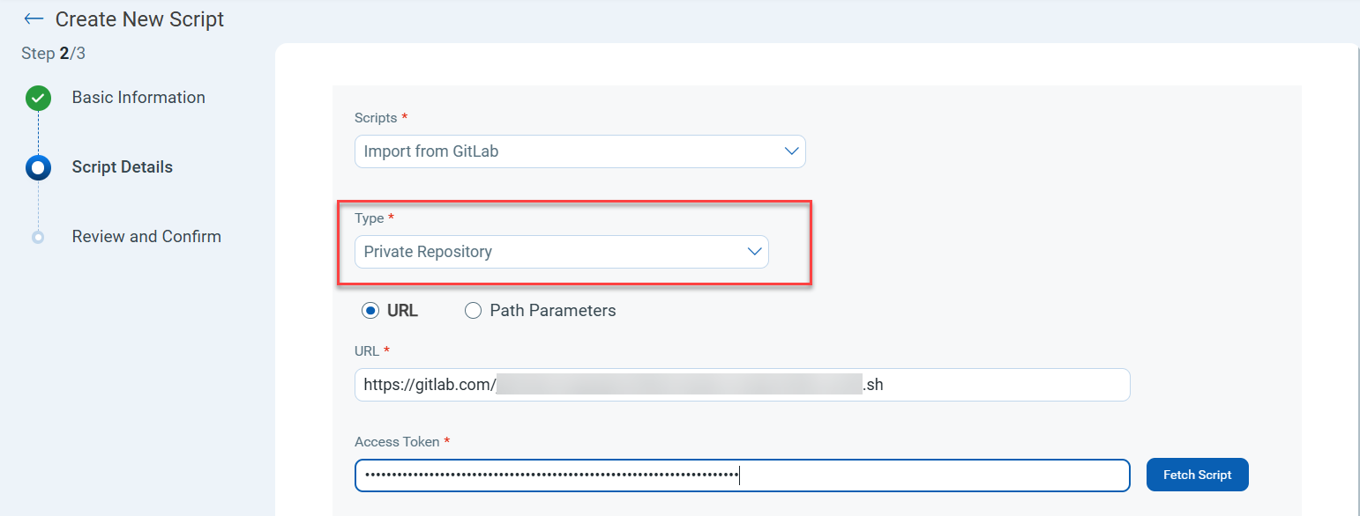Click the chevron arrow in the Scripts dropdown

[x=791, y=151]
